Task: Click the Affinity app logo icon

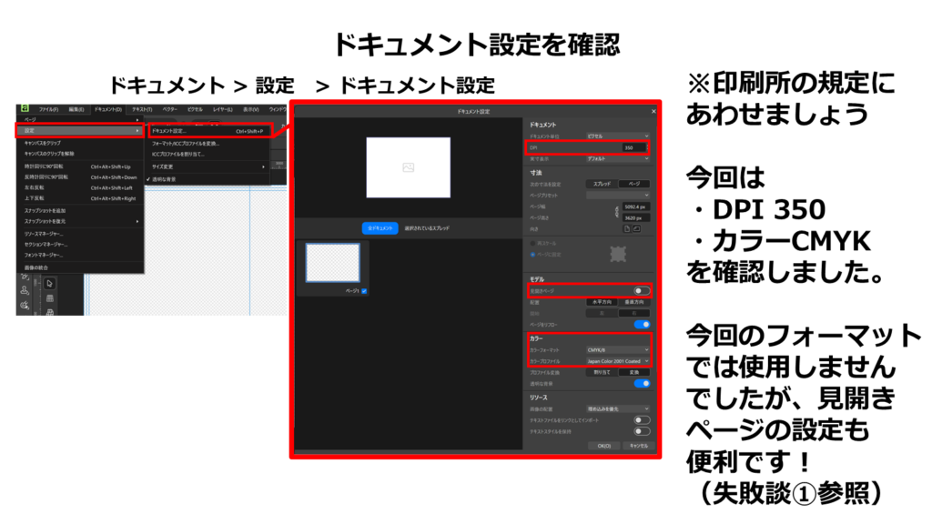Action: coord(23,109)
